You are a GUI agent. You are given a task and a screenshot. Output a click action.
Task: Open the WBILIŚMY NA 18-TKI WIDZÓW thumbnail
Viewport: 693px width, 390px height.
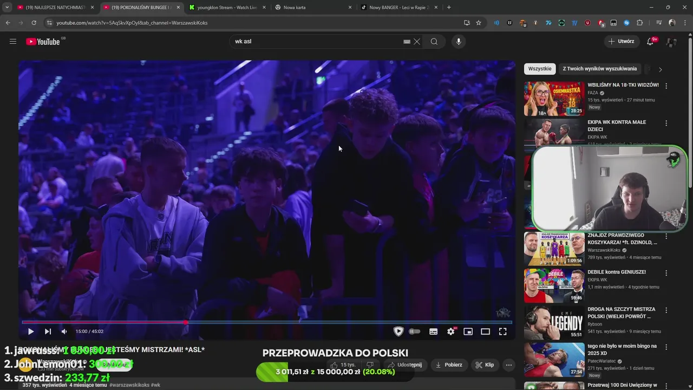[x=554, y=99]
